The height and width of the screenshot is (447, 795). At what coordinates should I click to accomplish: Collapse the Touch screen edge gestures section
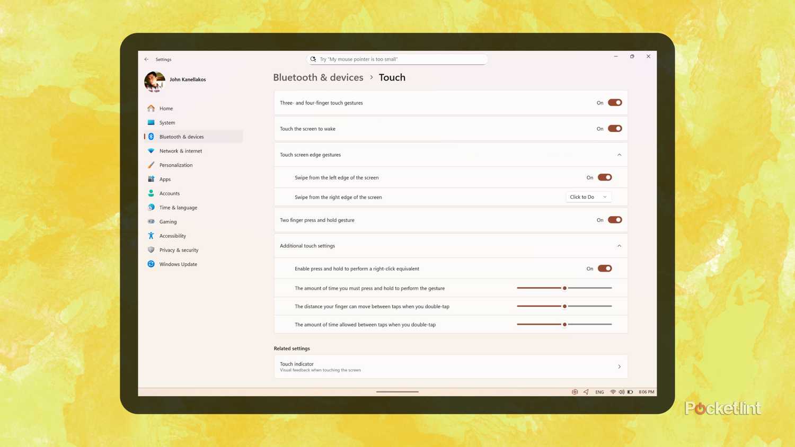(x=619, y=155)
